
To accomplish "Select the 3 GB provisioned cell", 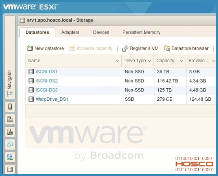I will 202,72.
